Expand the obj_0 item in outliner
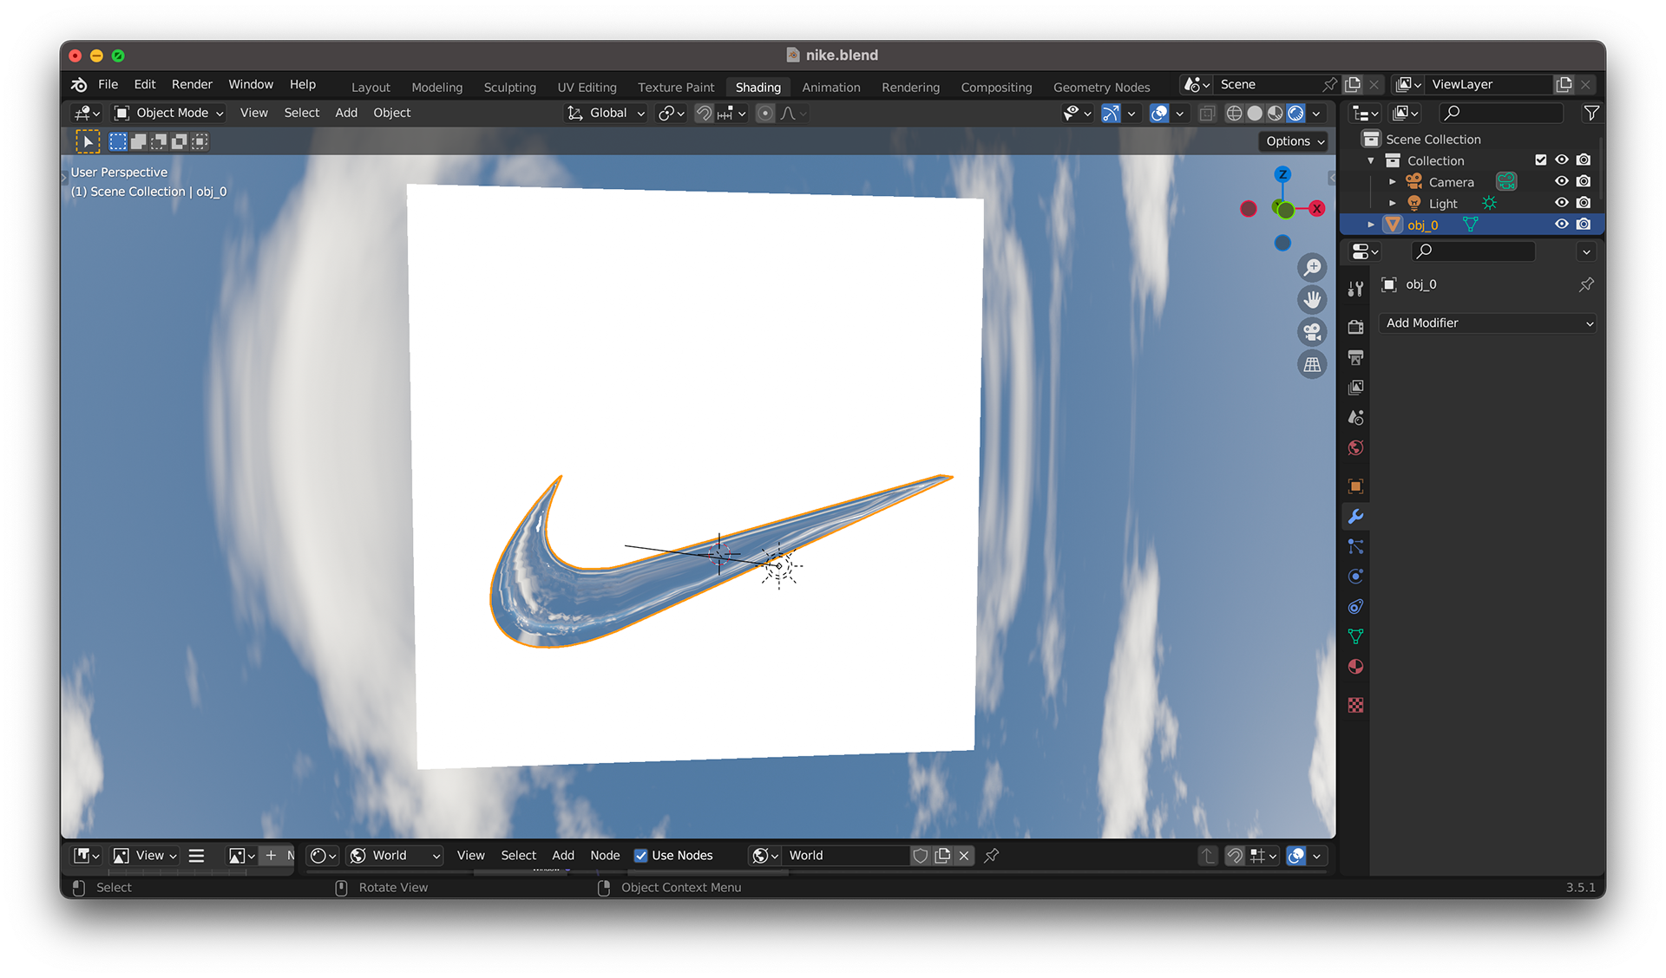Image resolution: width=1666 pixels, height=978 pixels. (1371, 225)
